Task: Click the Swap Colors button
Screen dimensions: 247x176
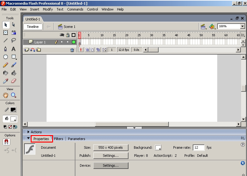Action: click(15, 127)
